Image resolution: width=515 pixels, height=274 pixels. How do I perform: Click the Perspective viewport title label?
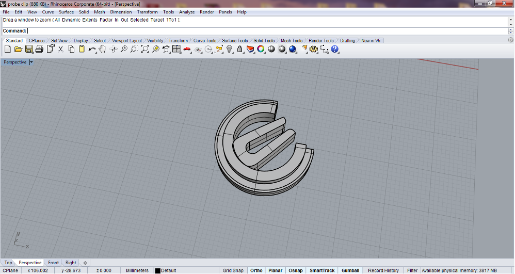point(15,62)
